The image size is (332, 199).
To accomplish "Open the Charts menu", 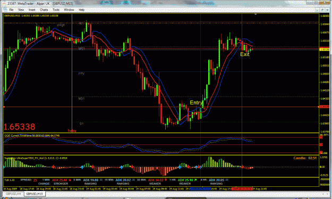I will (x=44, y=10).
